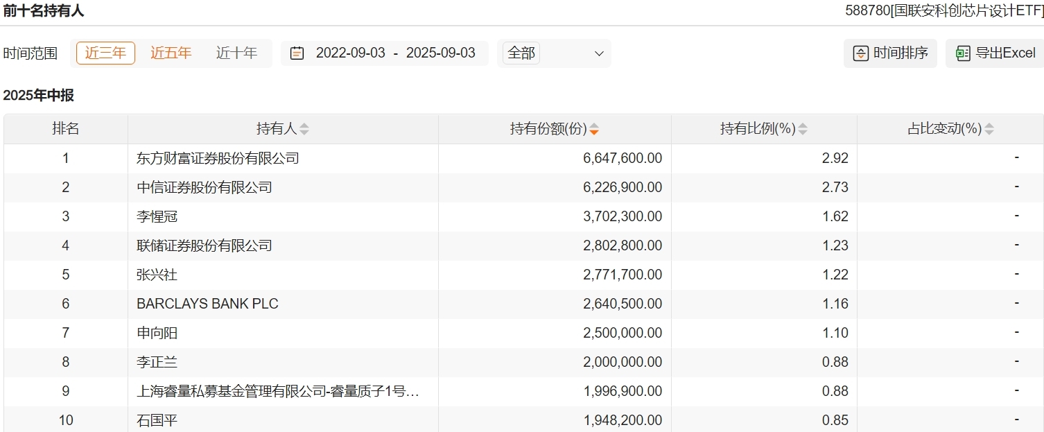Click the share value 2,000,000.00

point(623,362)
